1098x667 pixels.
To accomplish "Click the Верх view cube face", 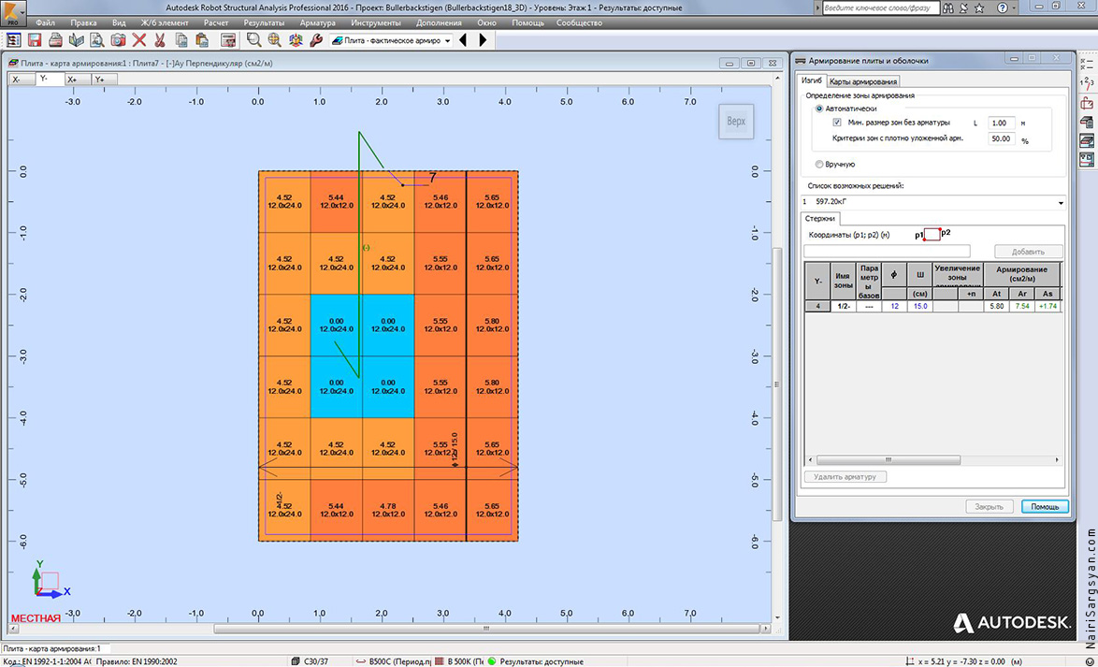I will pyautogui.click(x=736, y=122).
